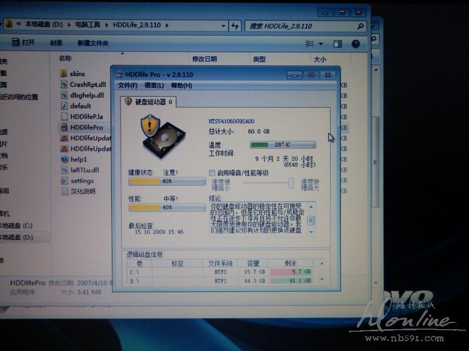Expand the arrow after 本地磁盘 (D:) breadcrumb
Viewport: 469px width, 351px height.
[69, 25]
